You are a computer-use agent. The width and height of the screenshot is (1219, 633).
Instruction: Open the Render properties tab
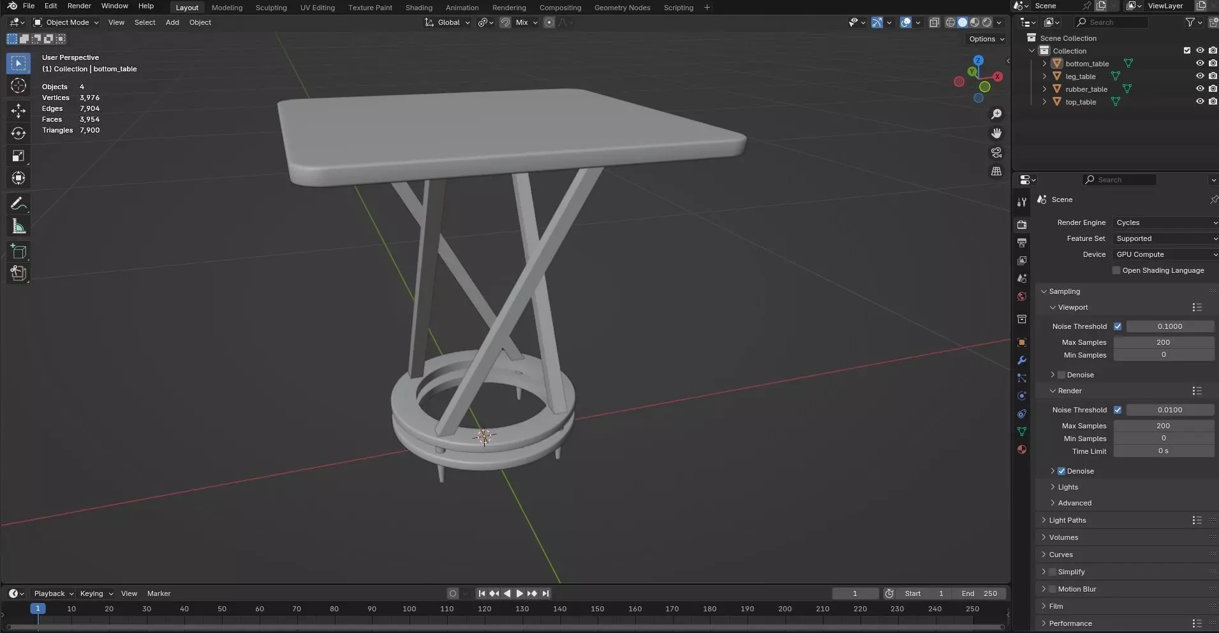coord(1022,225)
